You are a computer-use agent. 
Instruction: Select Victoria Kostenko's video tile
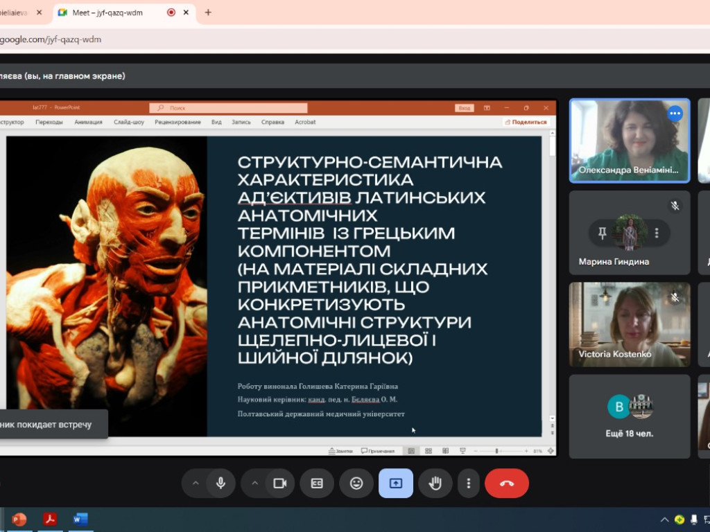coord(630,324)
